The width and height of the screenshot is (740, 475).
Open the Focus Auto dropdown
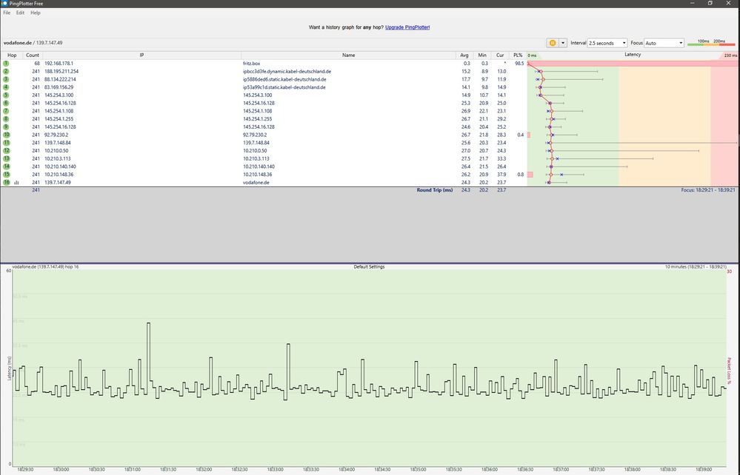(x=664, y=43)
